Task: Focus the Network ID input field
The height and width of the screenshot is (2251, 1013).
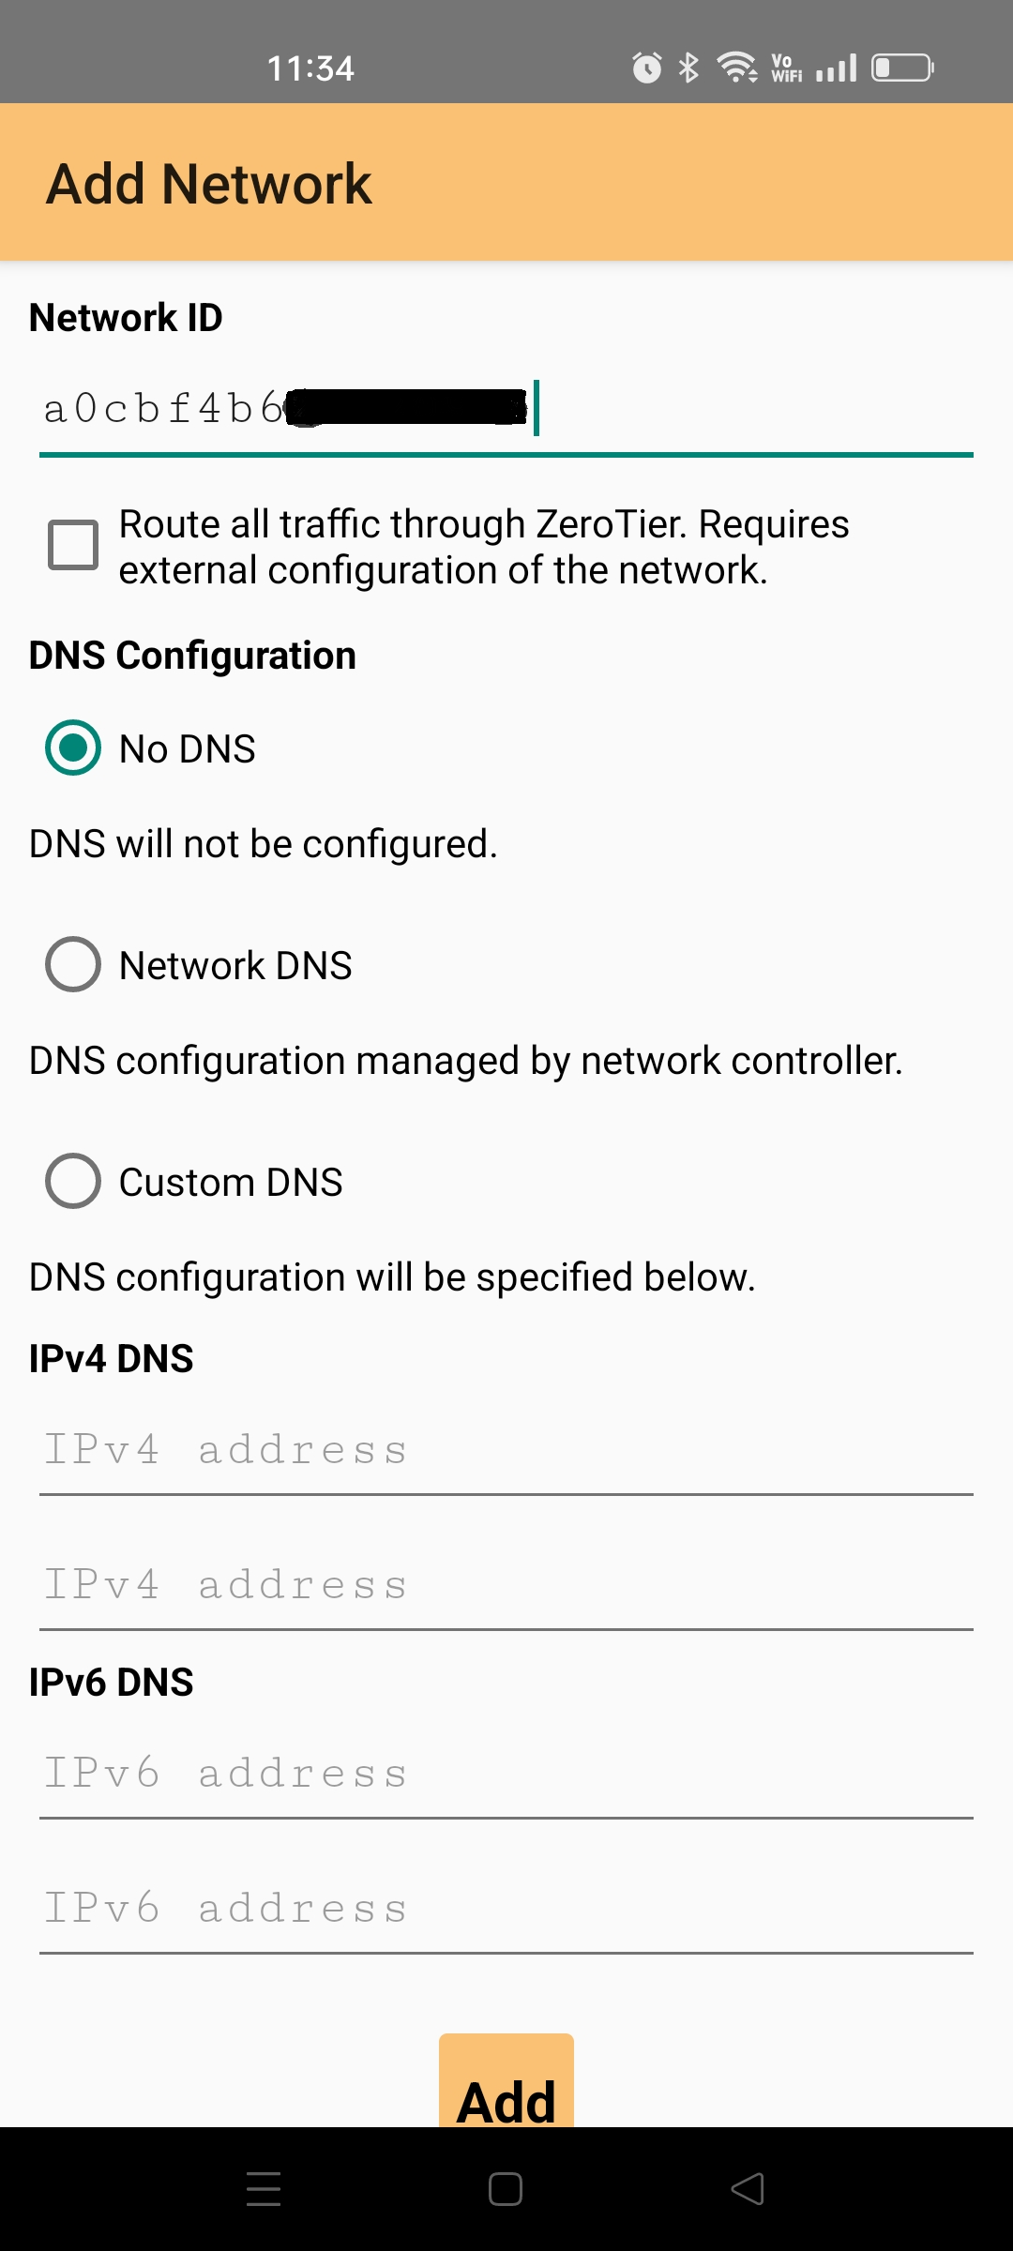Action: tap(506, 411)
